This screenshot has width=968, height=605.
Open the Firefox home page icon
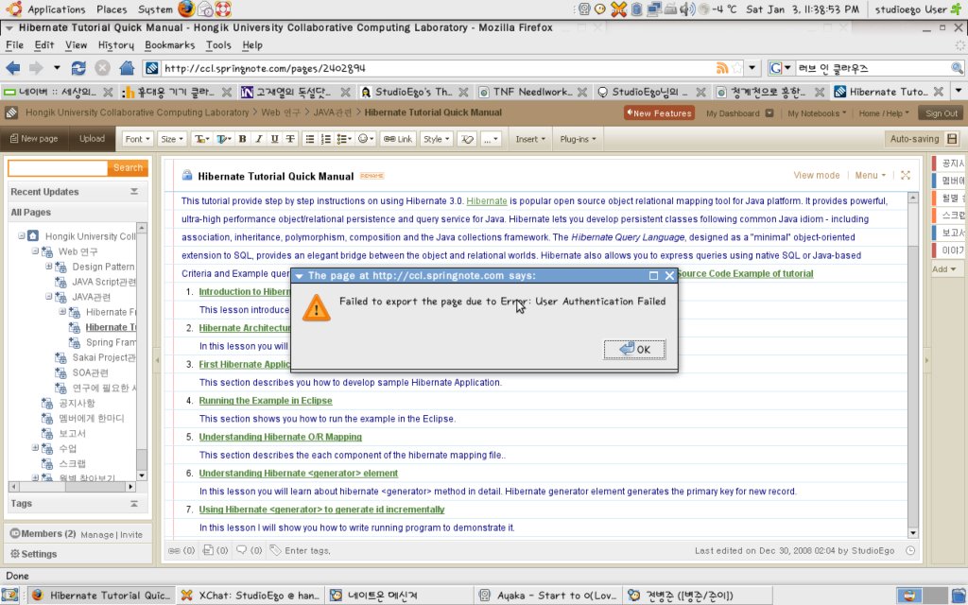tap(127, 68)
